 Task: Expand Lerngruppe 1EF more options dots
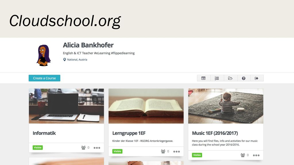(x=177, y=152)
